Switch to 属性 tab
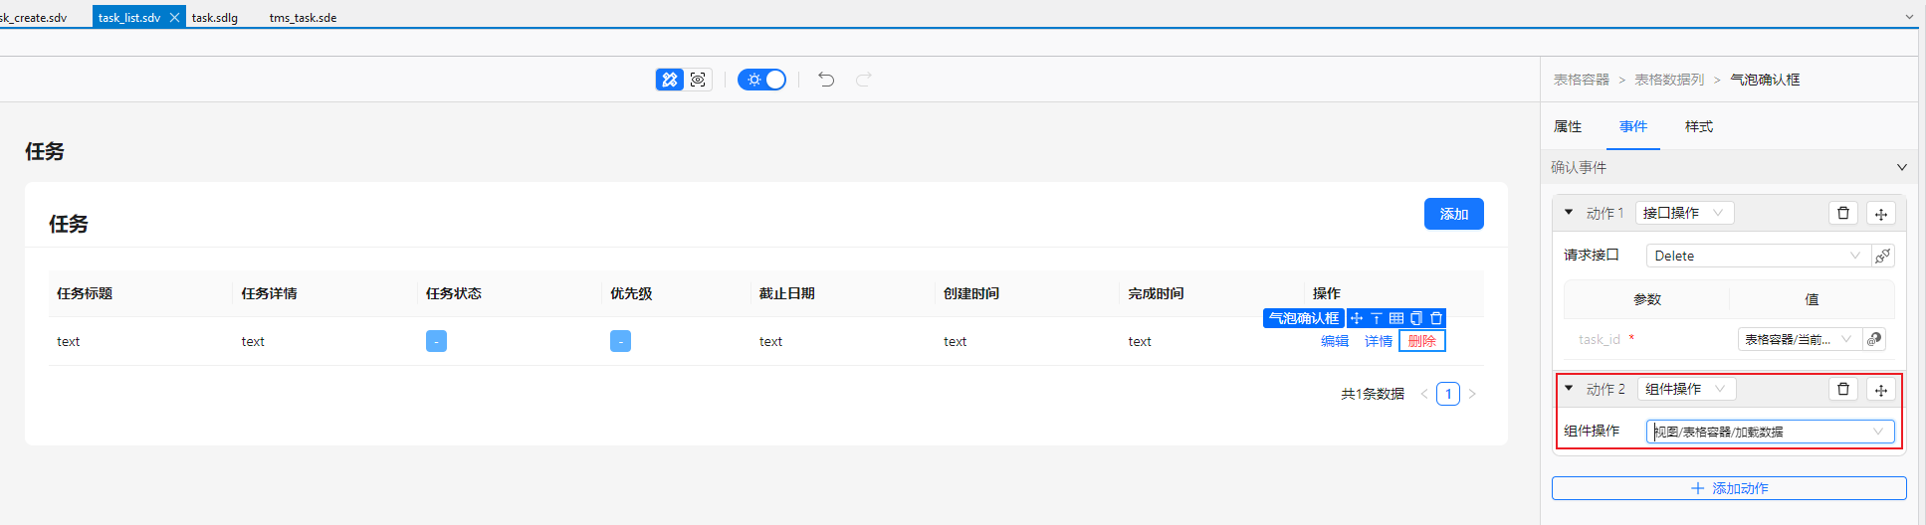Viewport: 1926px width, 525px height. point(1568,126)
